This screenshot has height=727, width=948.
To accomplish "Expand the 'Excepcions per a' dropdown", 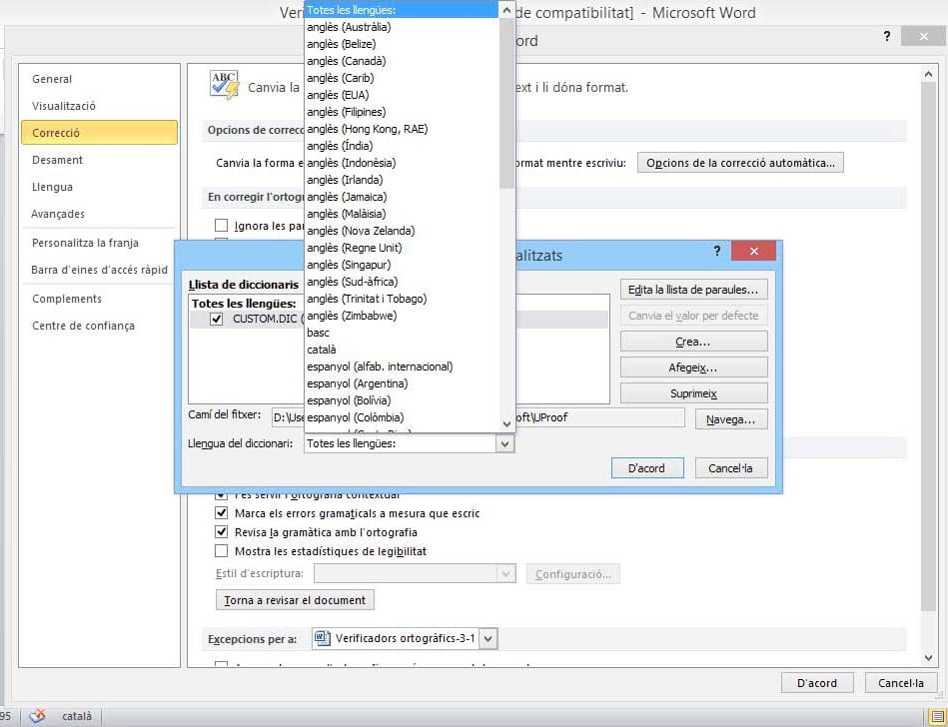I will click(487, 638).
